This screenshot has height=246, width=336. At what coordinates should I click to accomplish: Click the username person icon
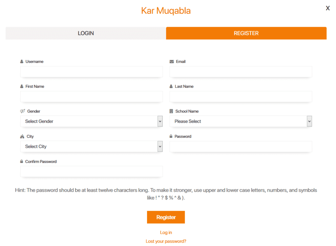22,61
